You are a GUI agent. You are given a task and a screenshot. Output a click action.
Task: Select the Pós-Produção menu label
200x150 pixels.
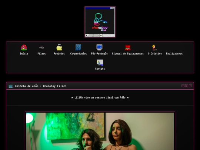(99, 54)
